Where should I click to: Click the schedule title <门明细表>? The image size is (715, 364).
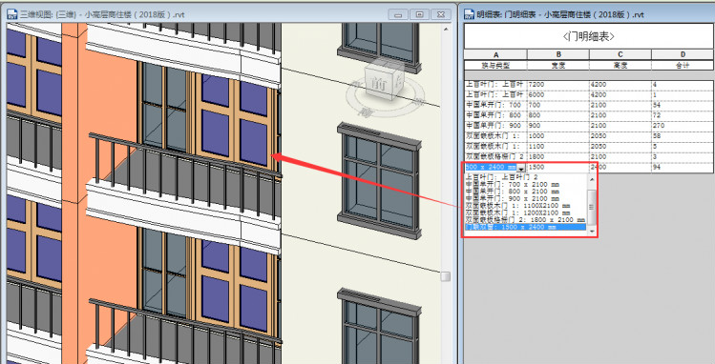coord(589,36)
